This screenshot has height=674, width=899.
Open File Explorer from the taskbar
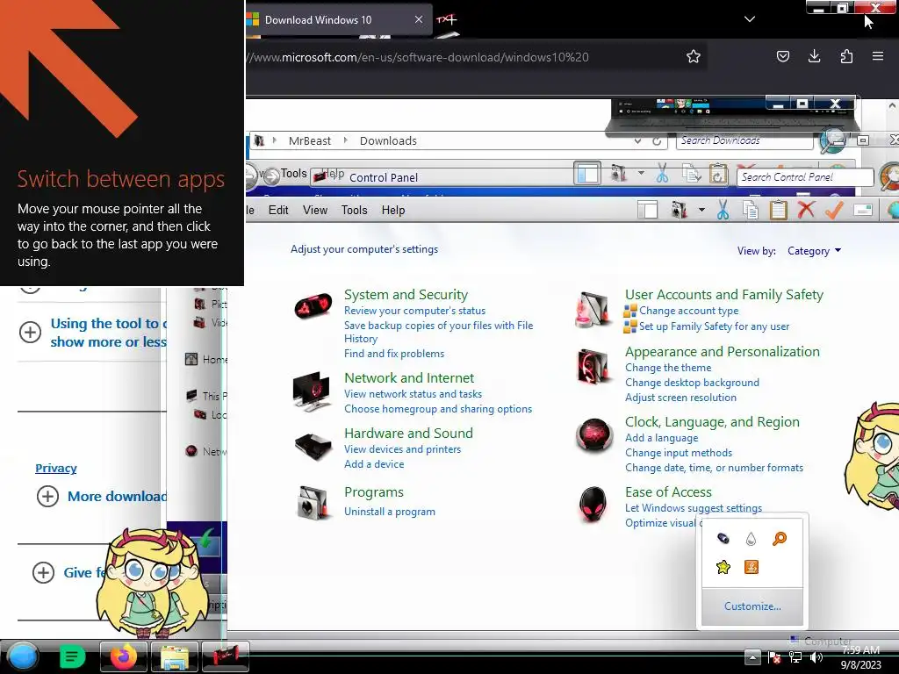click(175, 656)
